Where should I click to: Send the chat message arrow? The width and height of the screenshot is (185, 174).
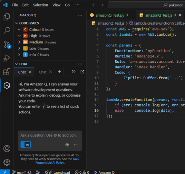coord(76,145)
